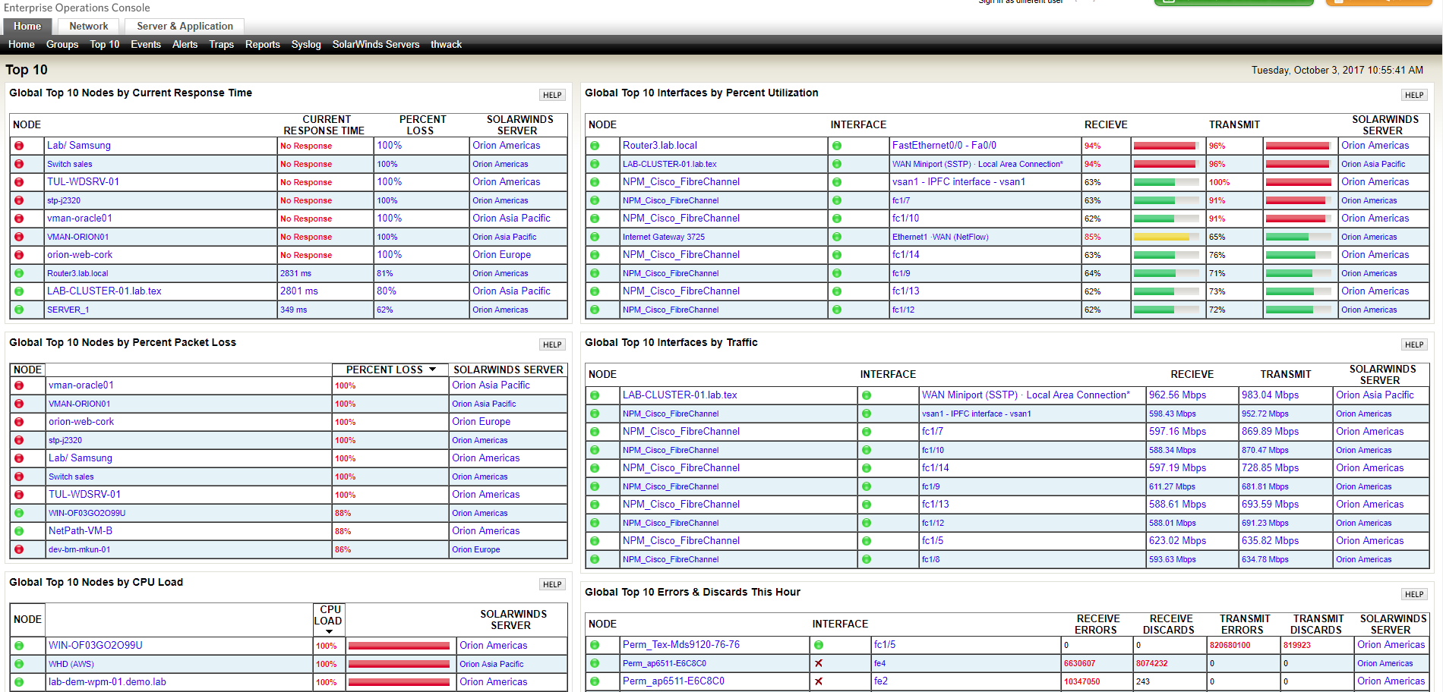The height and width of the screenshot is (692, 1443).
Task: Click red X interface icon beside fe4
Action: click(x=819, y=663)
